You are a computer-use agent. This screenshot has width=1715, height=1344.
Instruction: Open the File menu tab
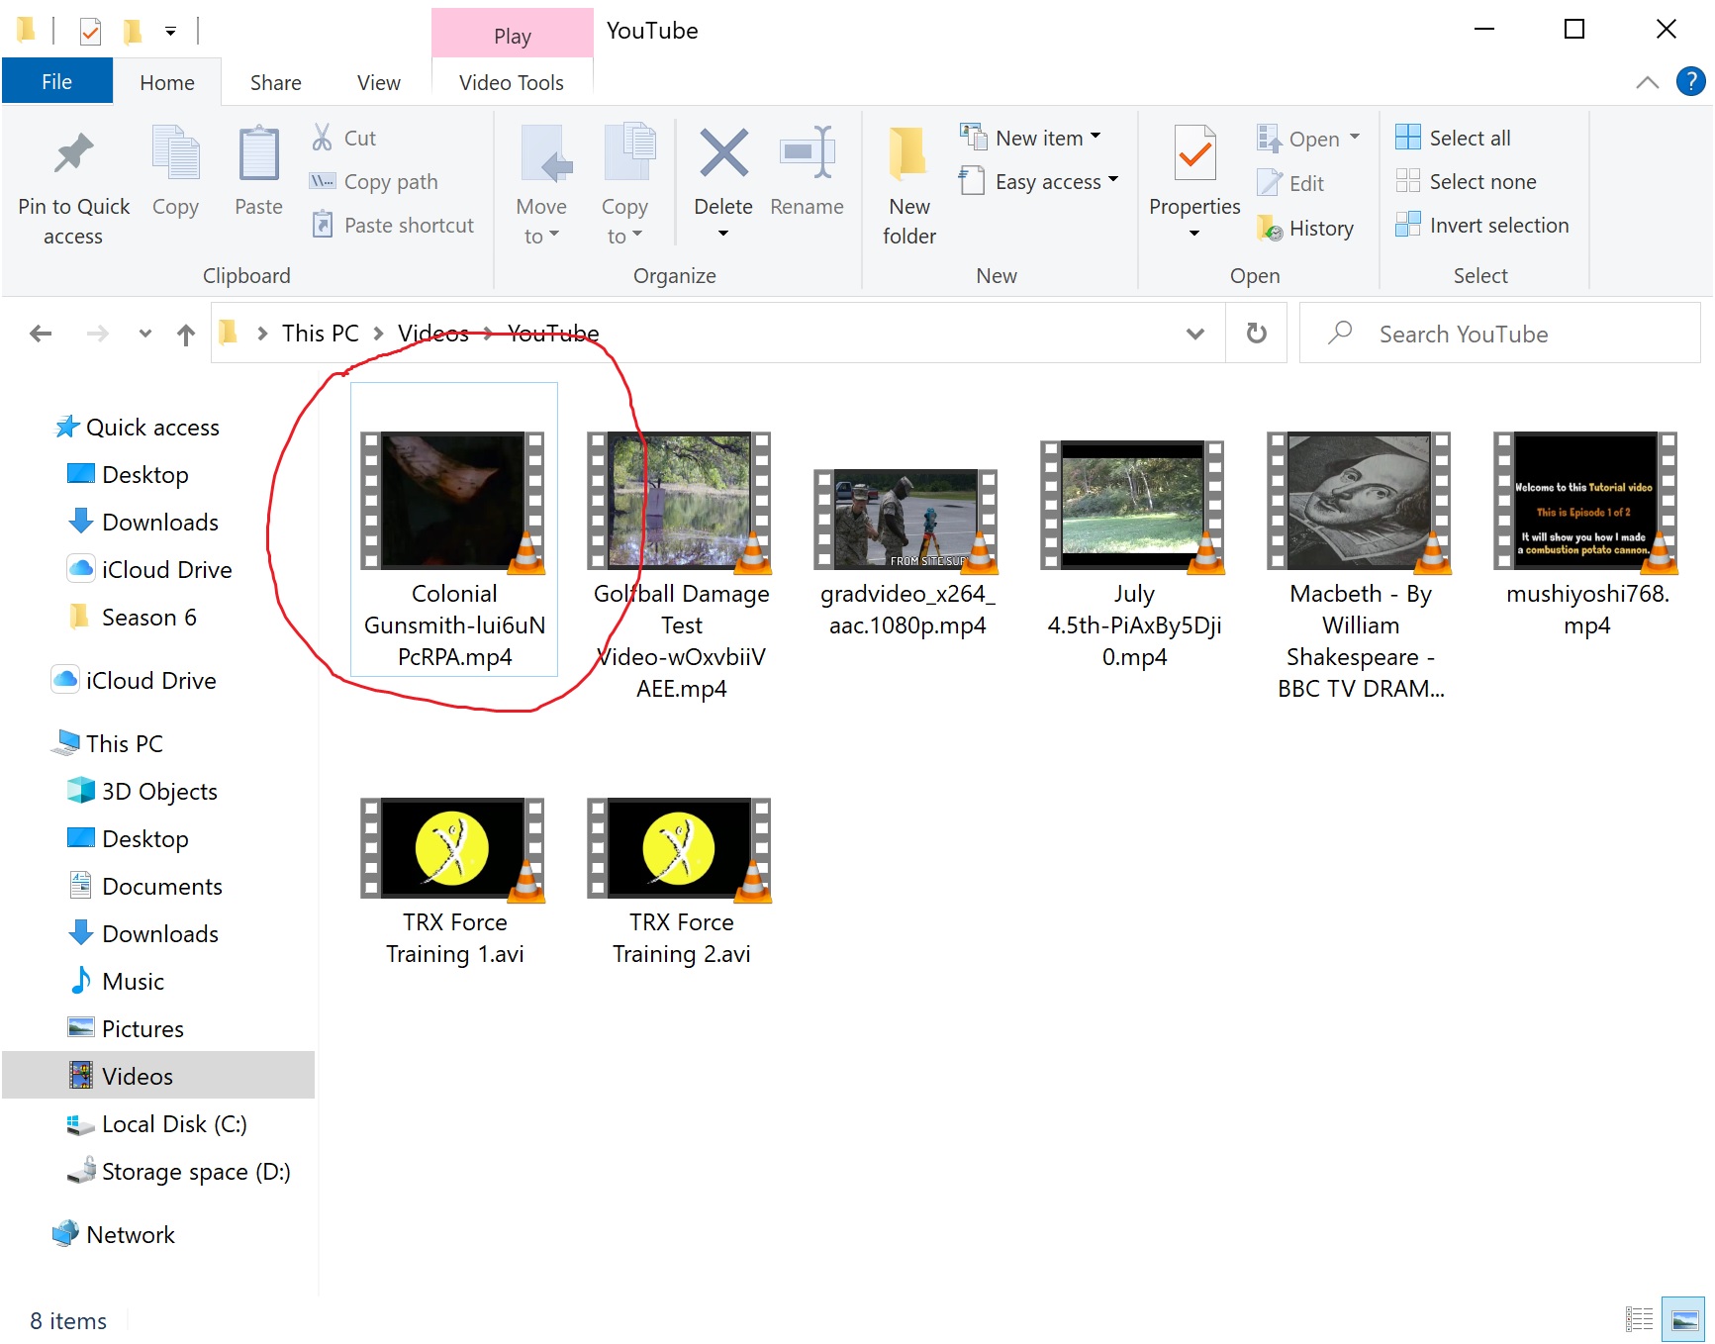pos(56,82)
